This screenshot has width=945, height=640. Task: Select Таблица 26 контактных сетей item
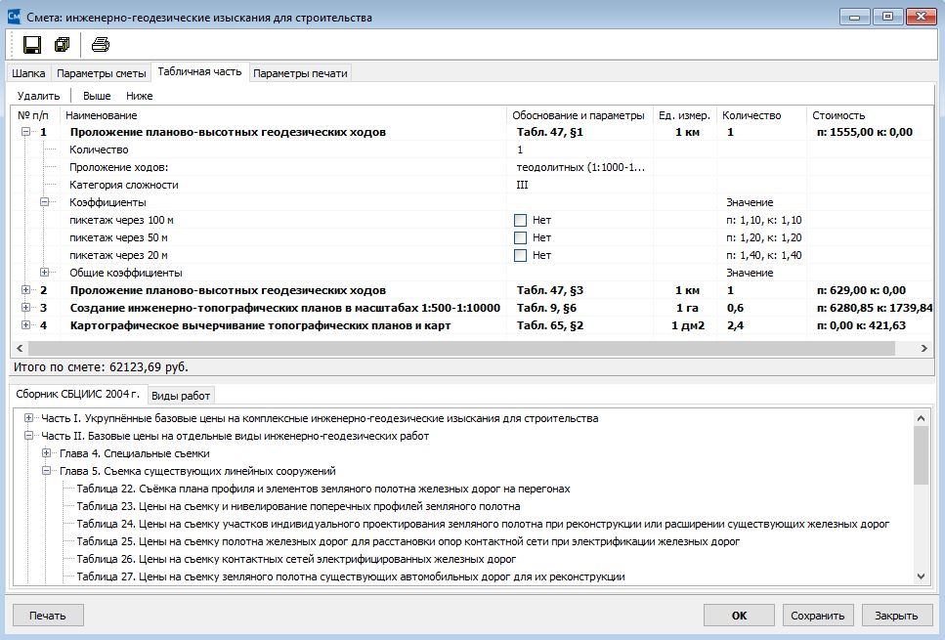click(296, 559)
